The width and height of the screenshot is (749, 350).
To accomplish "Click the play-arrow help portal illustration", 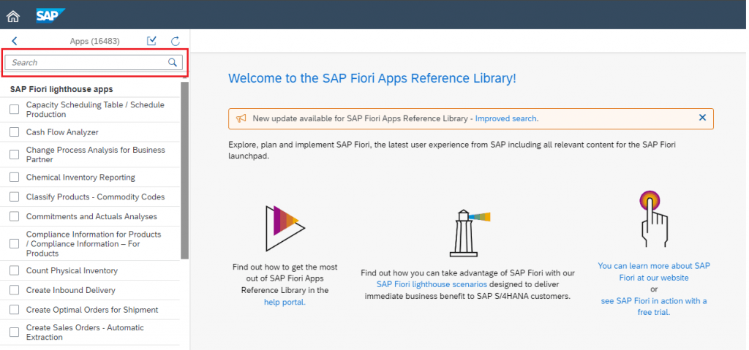I will 285,228.
